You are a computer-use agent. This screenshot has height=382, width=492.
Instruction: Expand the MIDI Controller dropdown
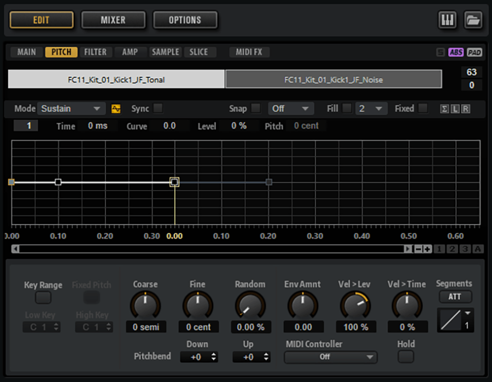[331, 357]
